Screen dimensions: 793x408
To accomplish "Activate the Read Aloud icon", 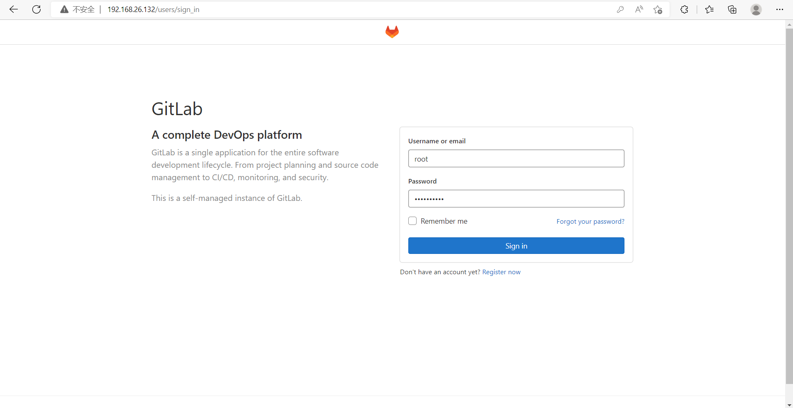I will pyautogui.click(x=639, y=10).
